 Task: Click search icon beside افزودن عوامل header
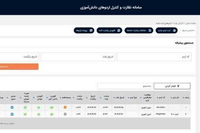click(34, 98)
